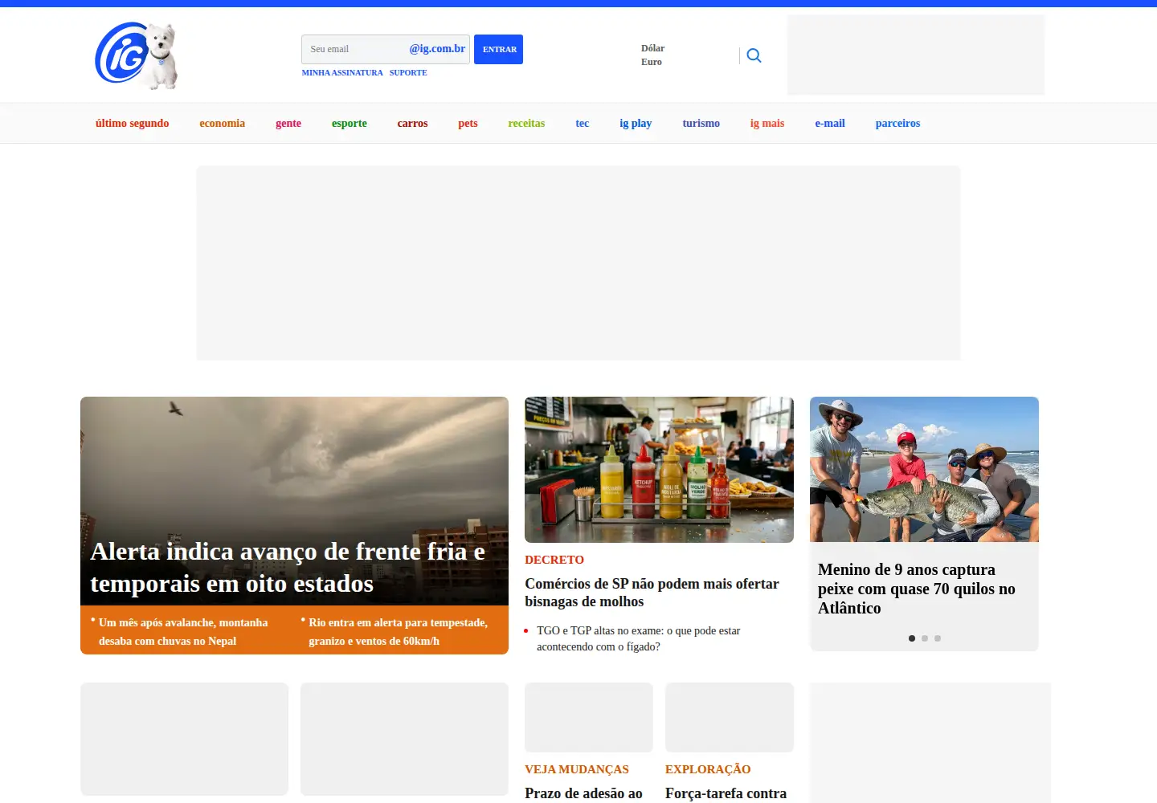The image size is (1157, 803).
Task: Read 'Alerta indica avanço de frente fria' headline
Action: tap(288, 568)
